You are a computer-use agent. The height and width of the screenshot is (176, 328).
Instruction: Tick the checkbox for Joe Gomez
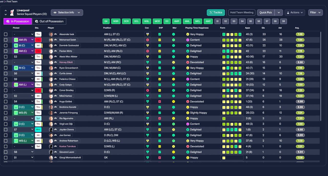tap(6, 135)
